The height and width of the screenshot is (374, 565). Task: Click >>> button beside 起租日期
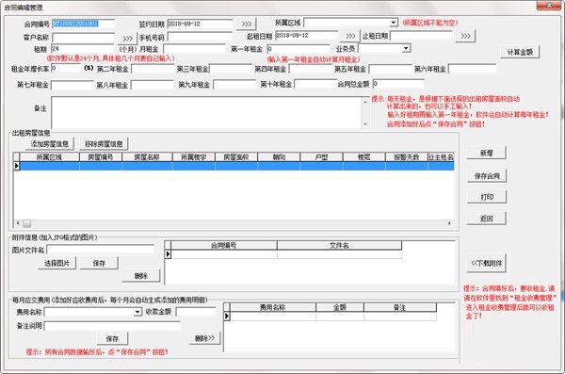pos(350,36)
